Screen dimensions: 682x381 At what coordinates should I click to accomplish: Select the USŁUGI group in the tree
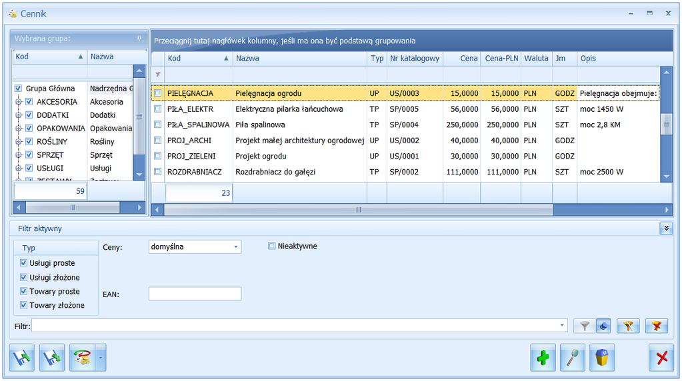(50, 168)
